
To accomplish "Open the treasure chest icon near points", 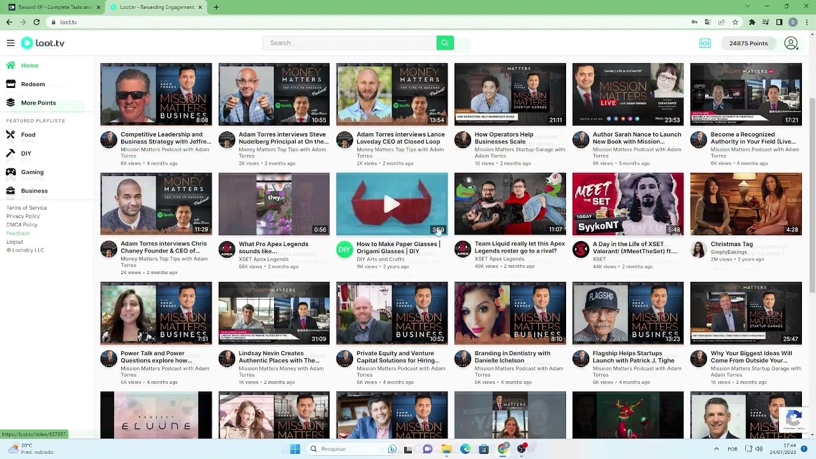I will (705, 43).
